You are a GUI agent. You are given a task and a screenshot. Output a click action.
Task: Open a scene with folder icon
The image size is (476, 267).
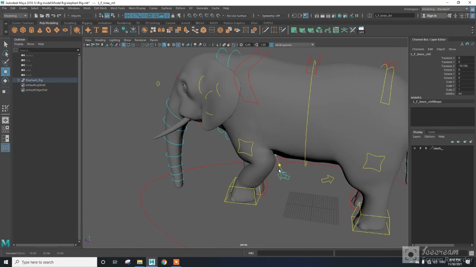[x=42, y=16]
